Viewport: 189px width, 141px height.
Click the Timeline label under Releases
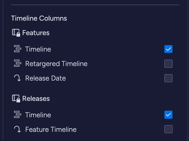click(38, 115)
